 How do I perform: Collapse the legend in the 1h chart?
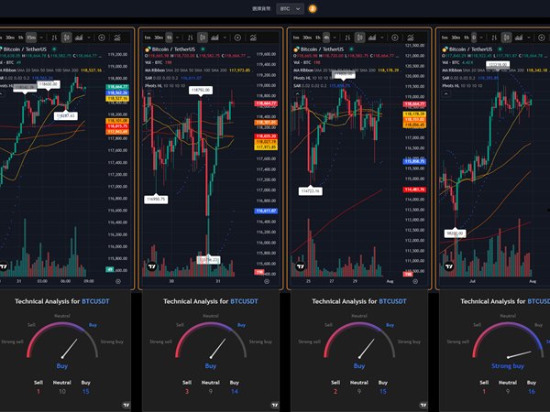(x=148, y=94)
